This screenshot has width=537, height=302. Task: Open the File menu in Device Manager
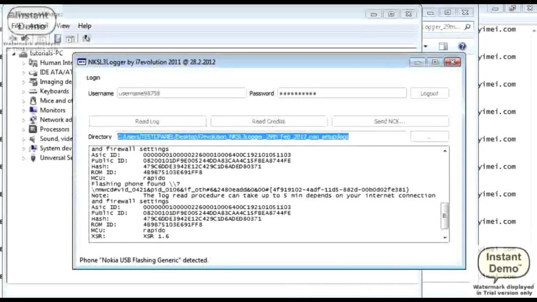(16, 26)
